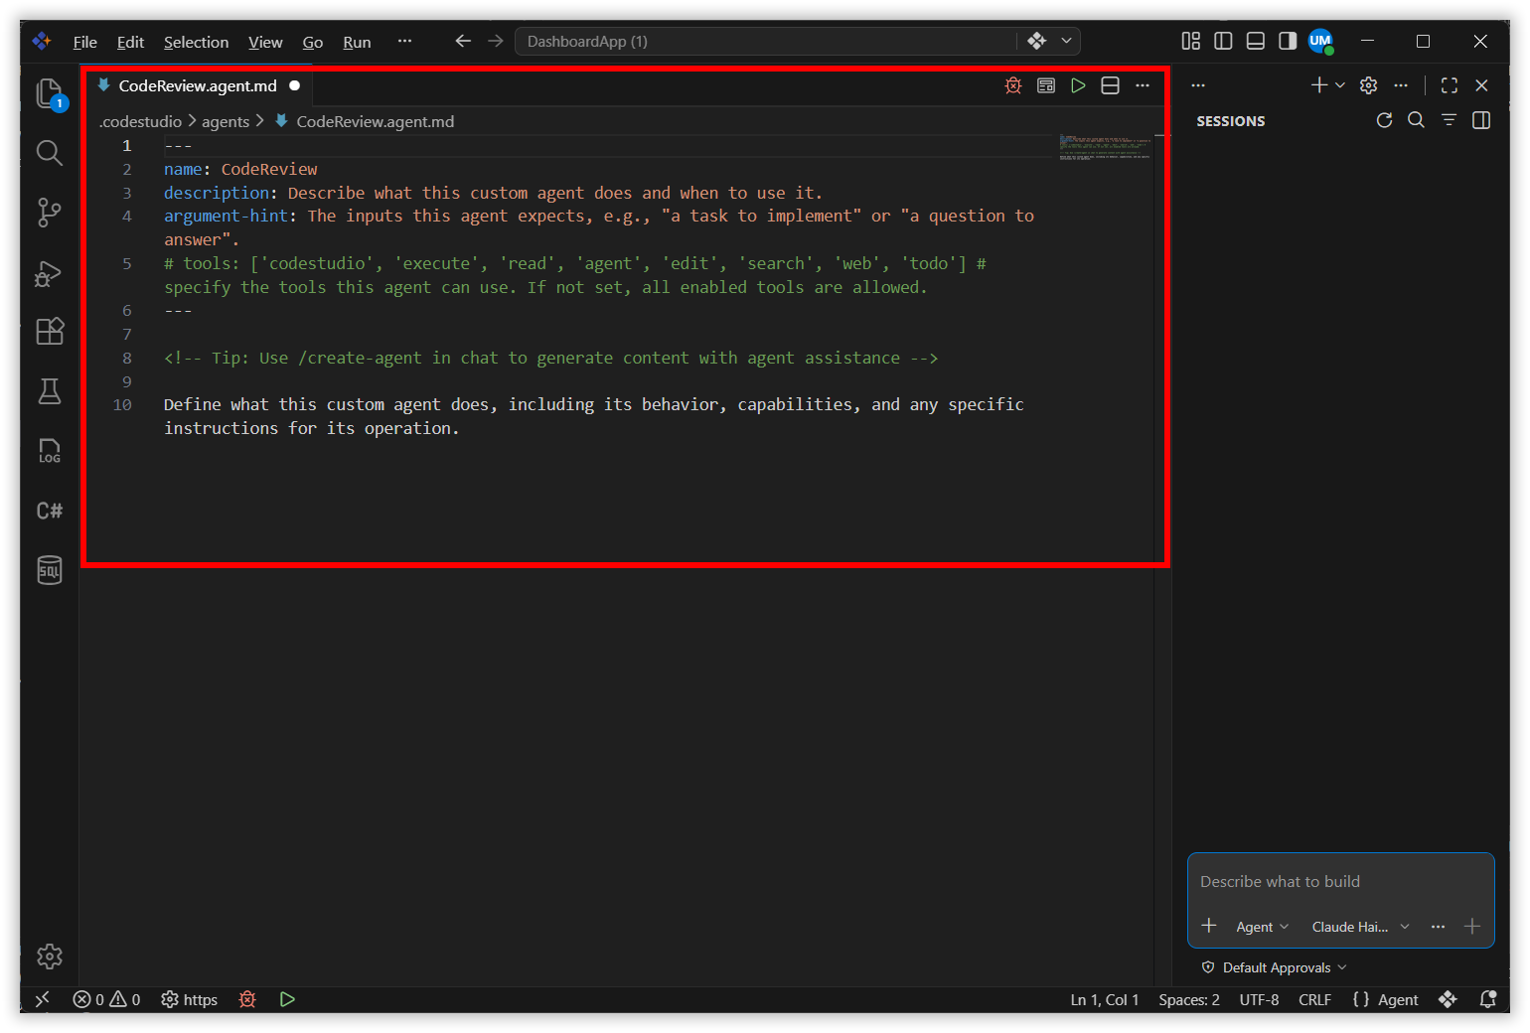This screenshot has height=1033, width=1530.
Task: Toggle primary side bar visibility
Action: (x=1223, y=41)
